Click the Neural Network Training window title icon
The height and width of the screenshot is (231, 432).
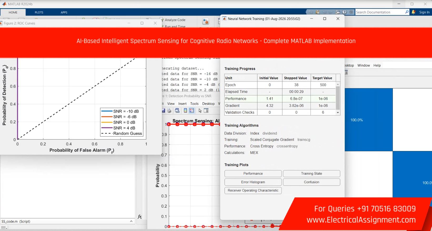click(224, 19)
